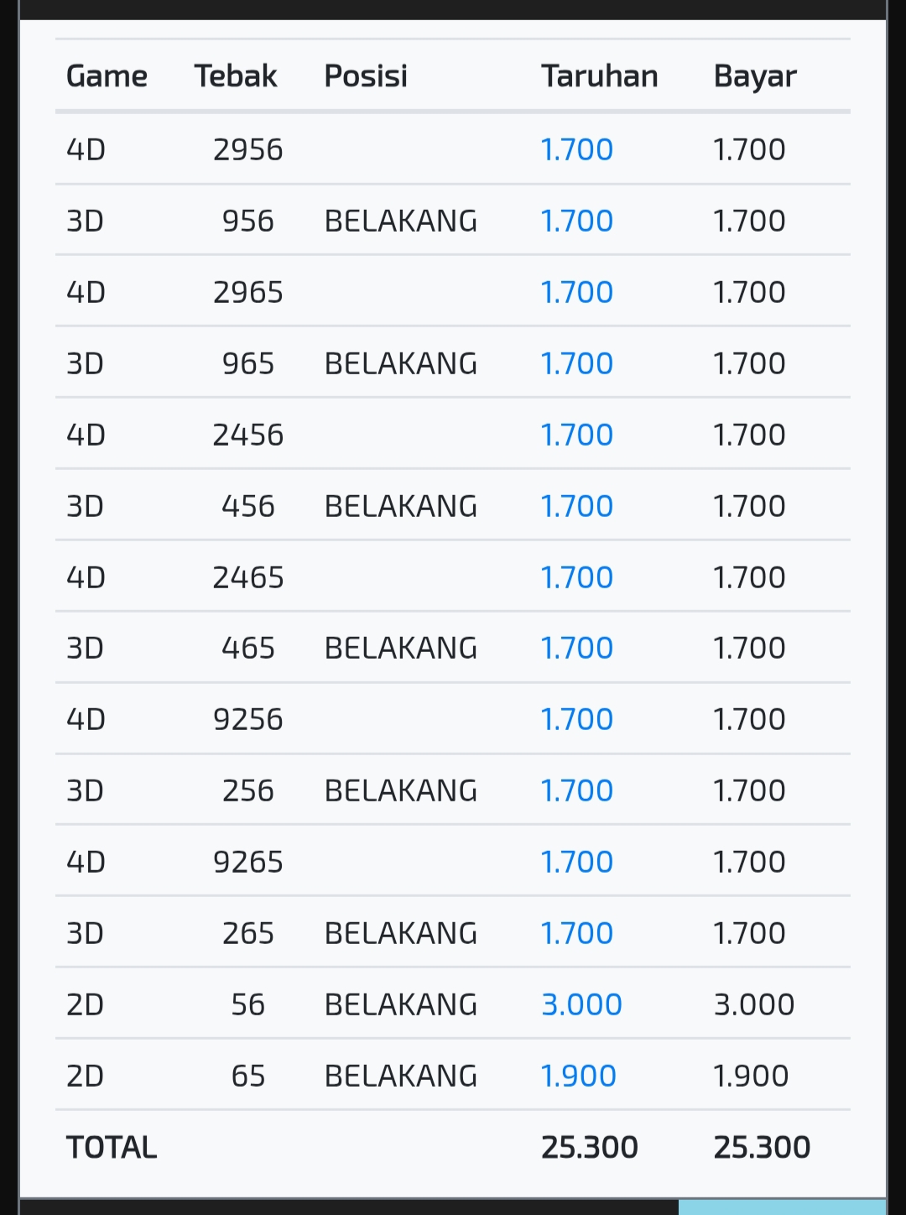Viewport: 906px width, 1215px height.
Task: Click the Bayar column header
Action: [x=755, y=76]
